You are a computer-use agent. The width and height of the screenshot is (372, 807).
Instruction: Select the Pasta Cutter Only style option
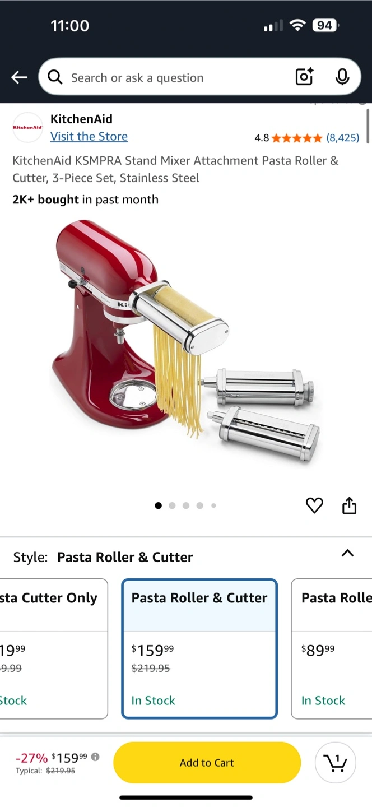coord(54,648)
